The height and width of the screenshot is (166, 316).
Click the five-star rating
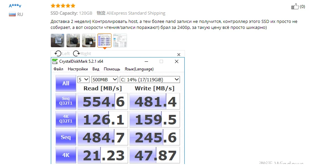63,6
